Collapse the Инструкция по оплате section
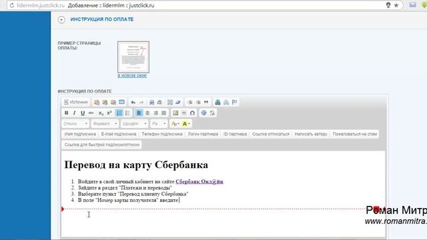This screenshot has width=427, height=240. pos(61,19)
